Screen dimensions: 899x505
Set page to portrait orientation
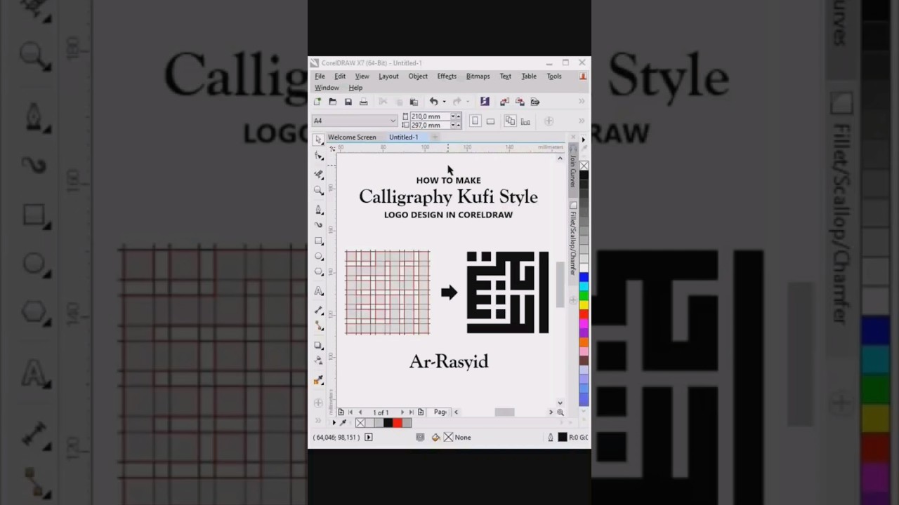475,121
